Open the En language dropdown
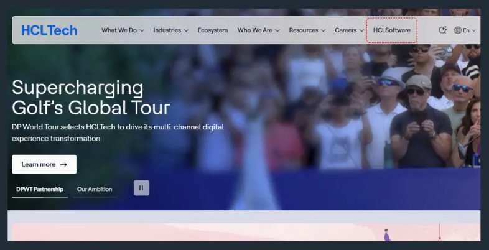This screenshot has width=489, height=250. 469,30
